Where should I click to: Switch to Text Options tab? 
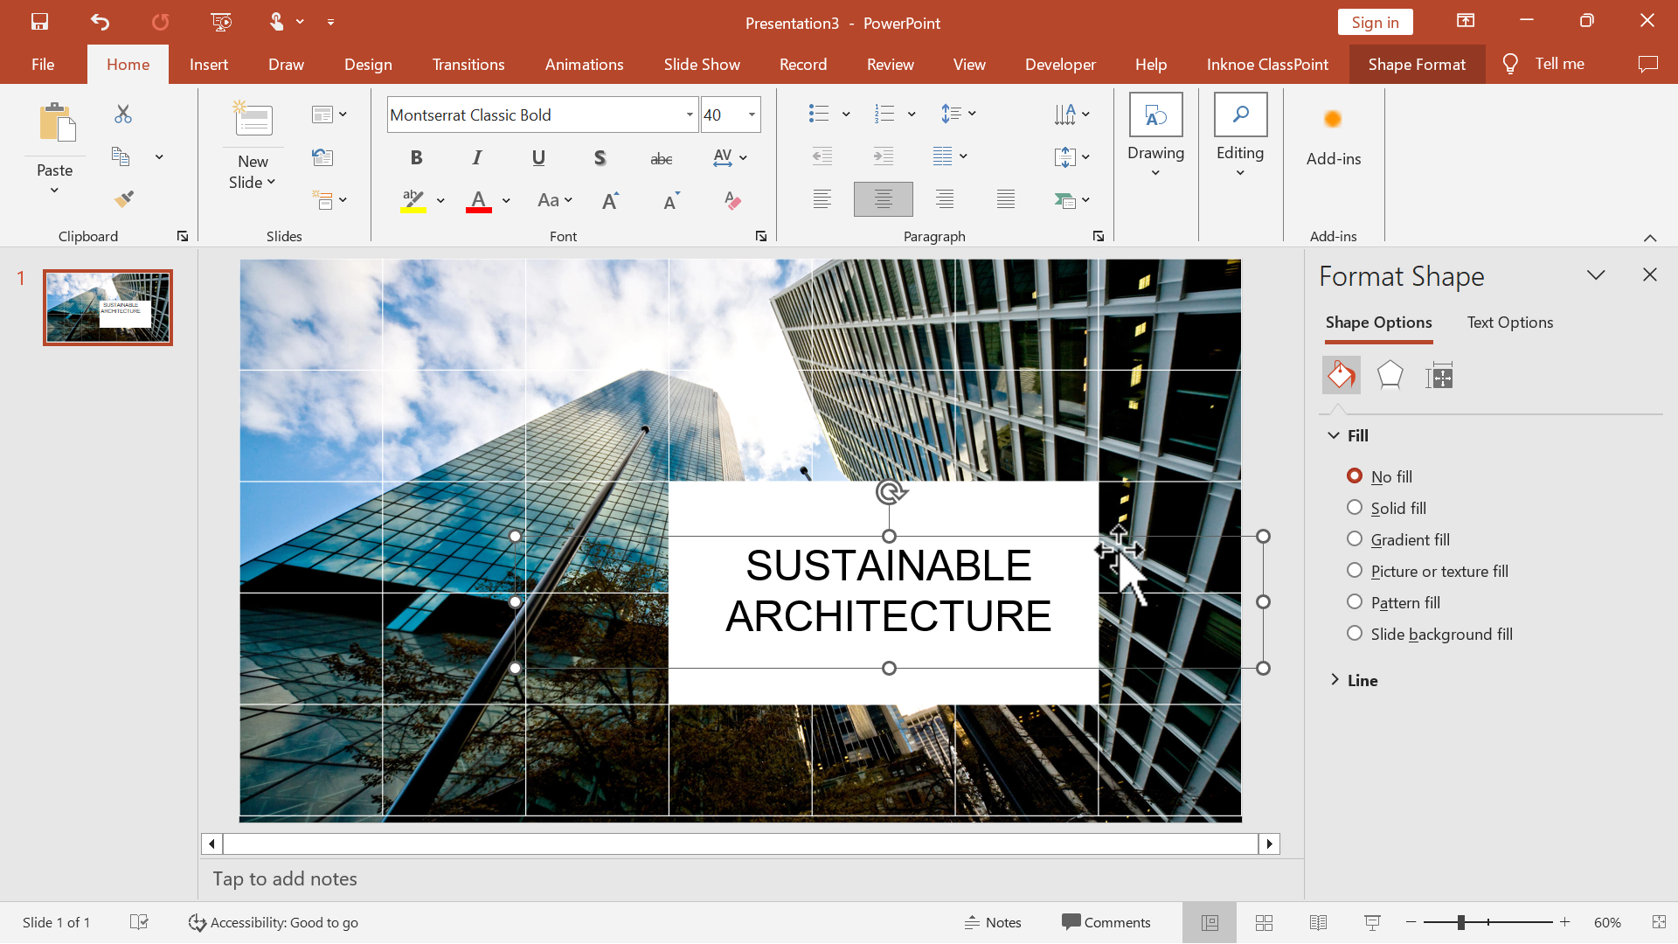(1509, 322)
